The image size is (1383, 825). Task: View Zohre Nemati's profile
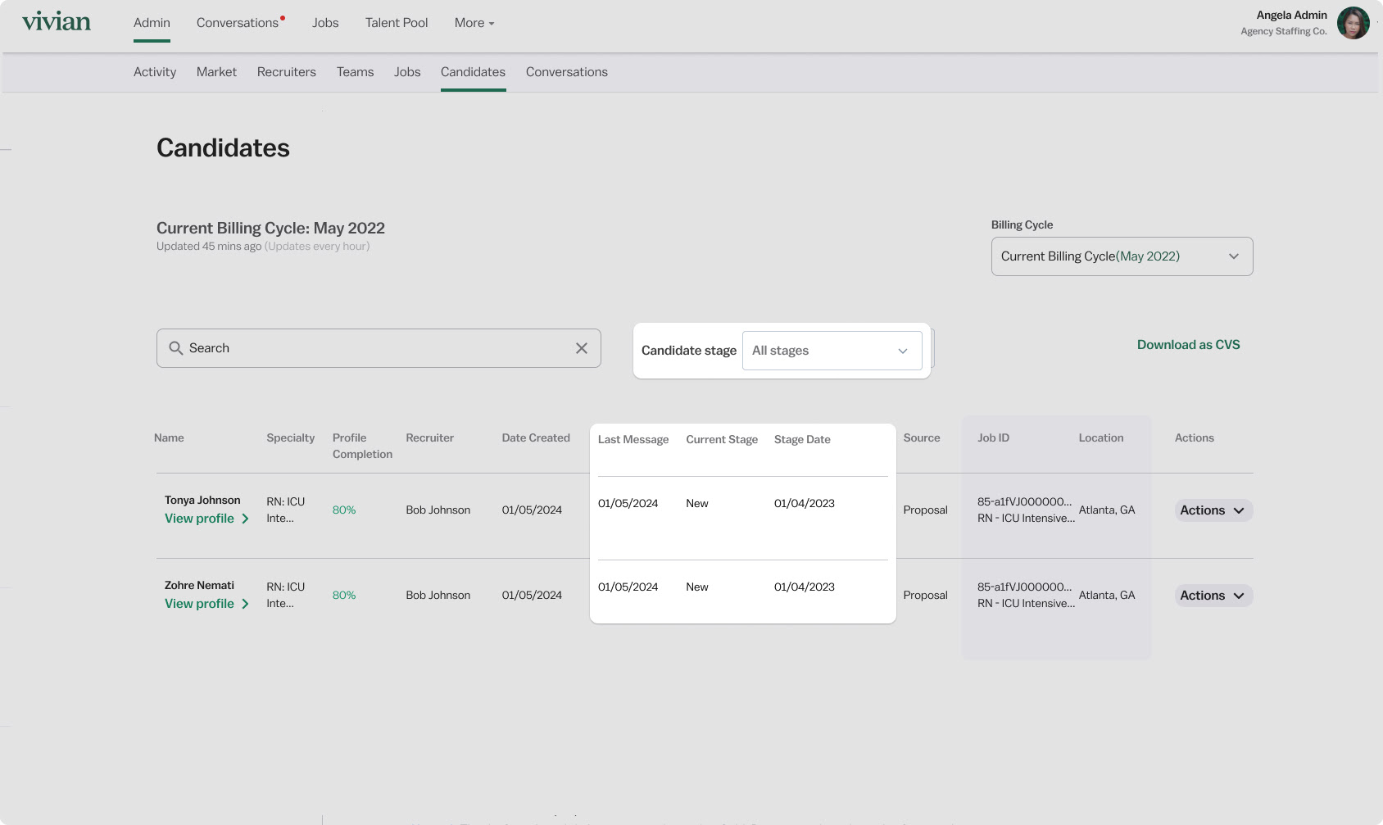coord(199,604)
